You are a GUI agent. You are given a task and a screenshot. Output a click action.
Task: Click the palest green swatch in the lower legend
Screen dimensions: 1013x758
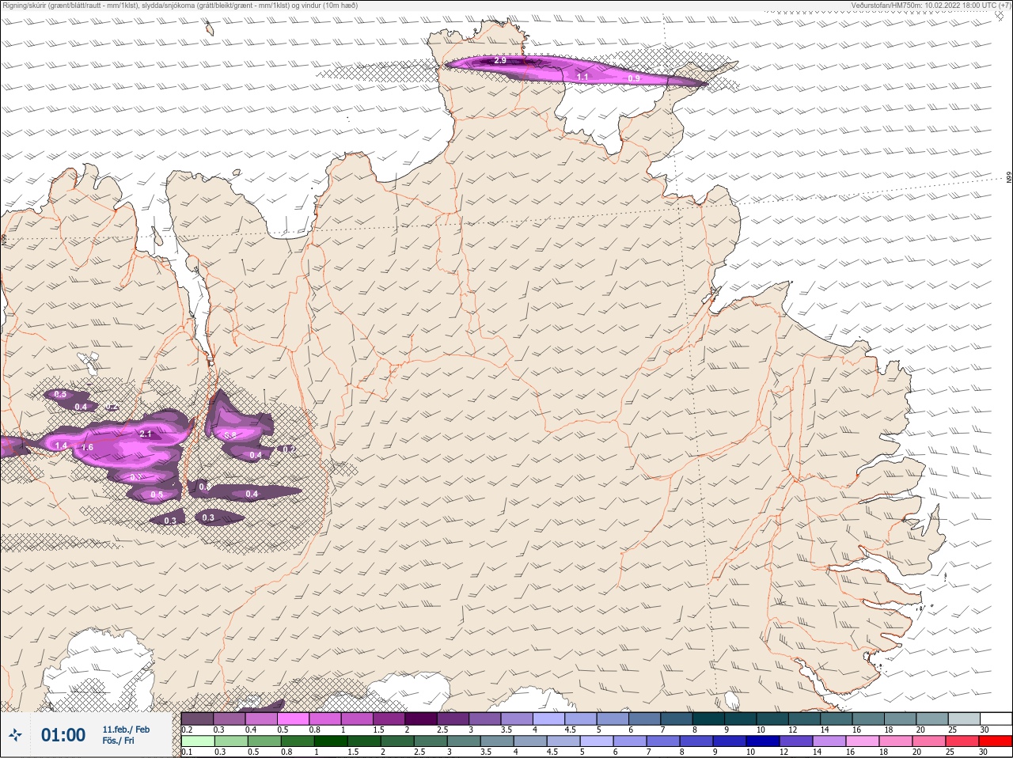[x=197, y=741]
